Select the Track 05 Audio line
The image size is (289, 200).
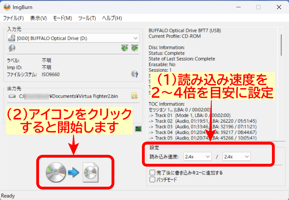[x=202, y=138]
